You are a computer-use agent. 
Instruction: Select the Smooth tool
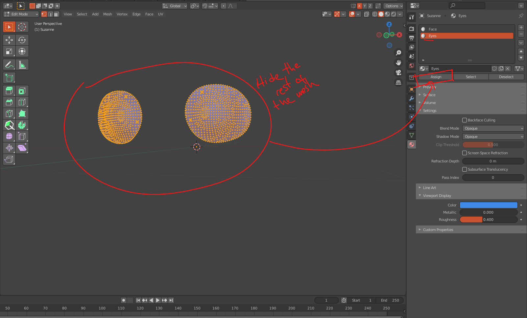point(9,136)
